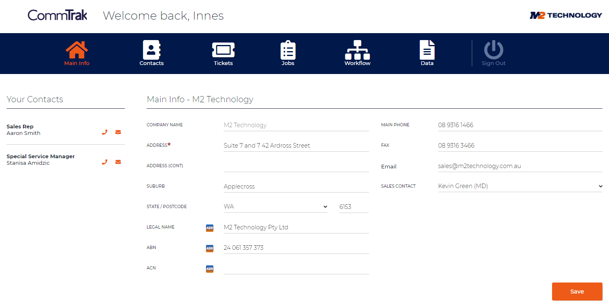Email Stanisa Amidzic envelope icon
This screenshot has width=609, height=305.
(118, 162)
